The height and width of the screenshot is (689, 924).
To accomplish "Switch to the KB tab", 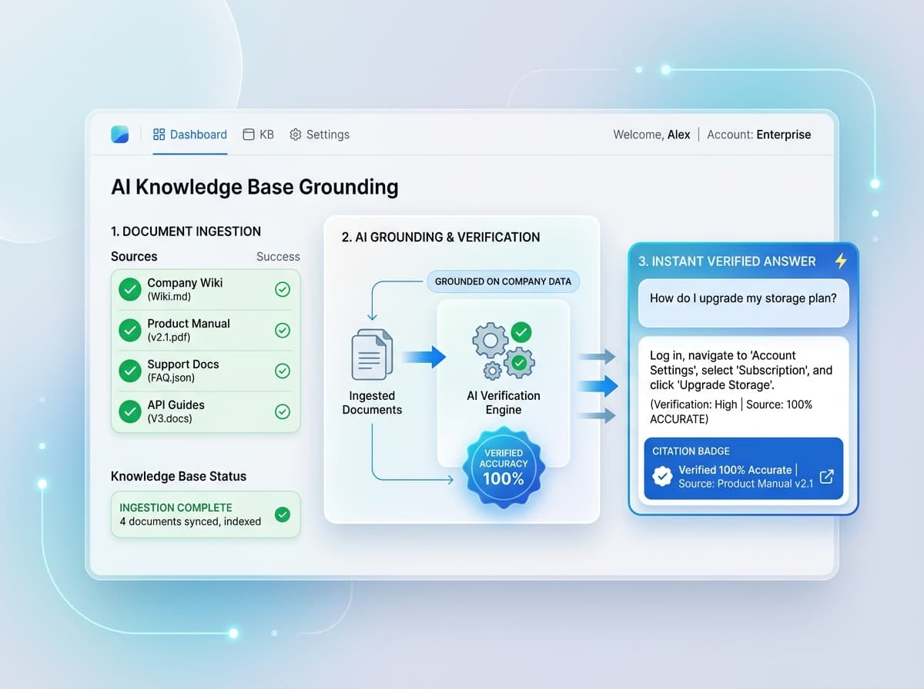I will tap(258, 135).
